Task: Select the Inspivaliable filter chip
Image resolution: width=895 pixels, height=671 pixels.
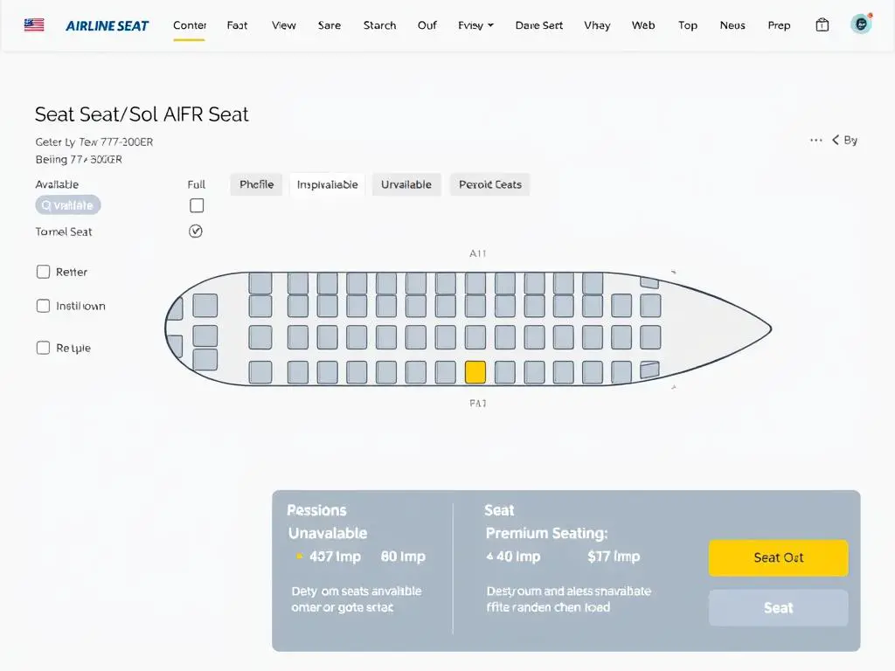Action: click(x=327, y=184)
